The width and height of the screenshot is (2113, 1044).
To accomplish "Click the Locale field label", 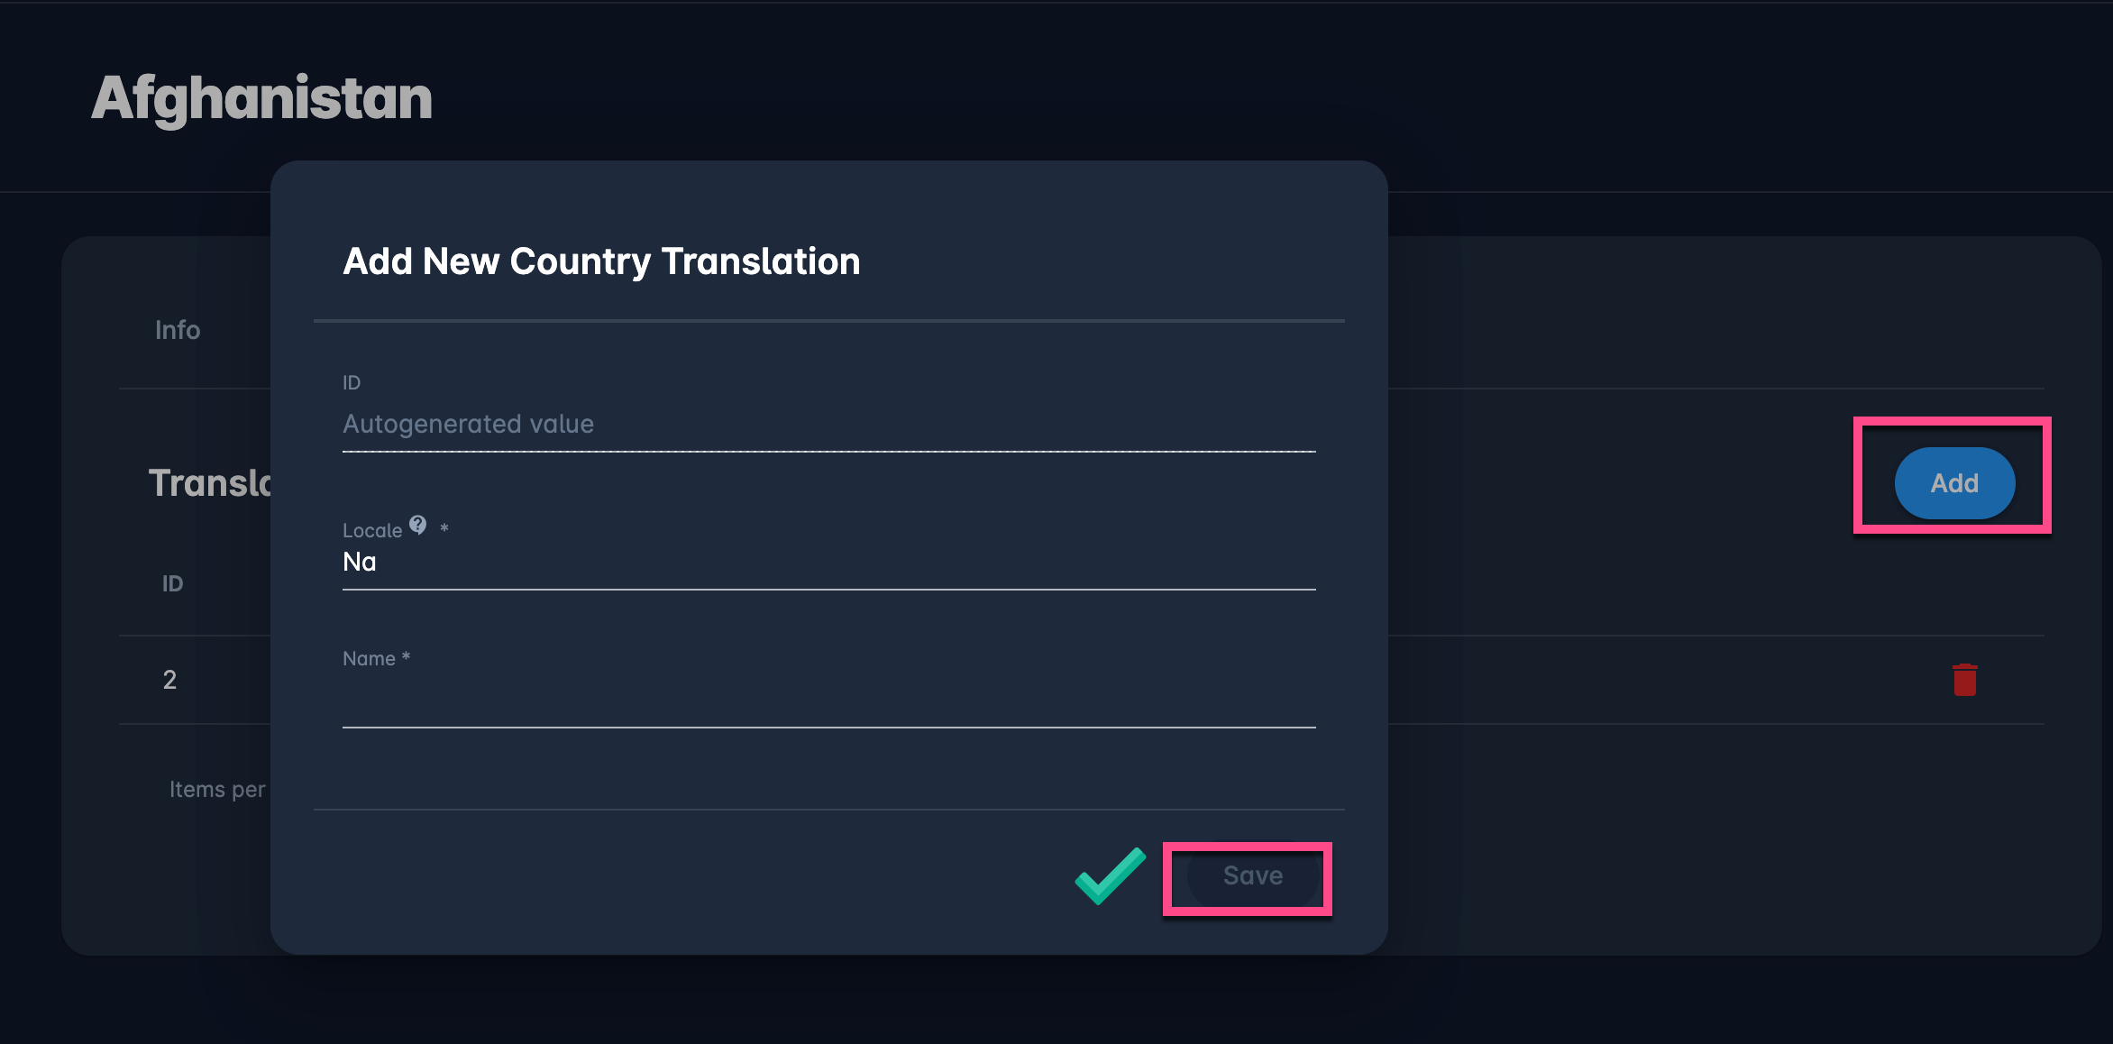I will (x=371, y=531).
